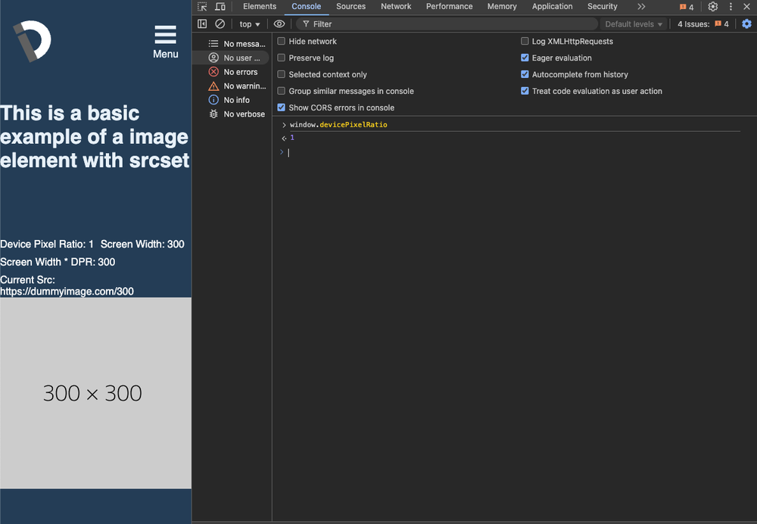Toggle the device toolbar icon
The image size is (757, 524).
220,6
